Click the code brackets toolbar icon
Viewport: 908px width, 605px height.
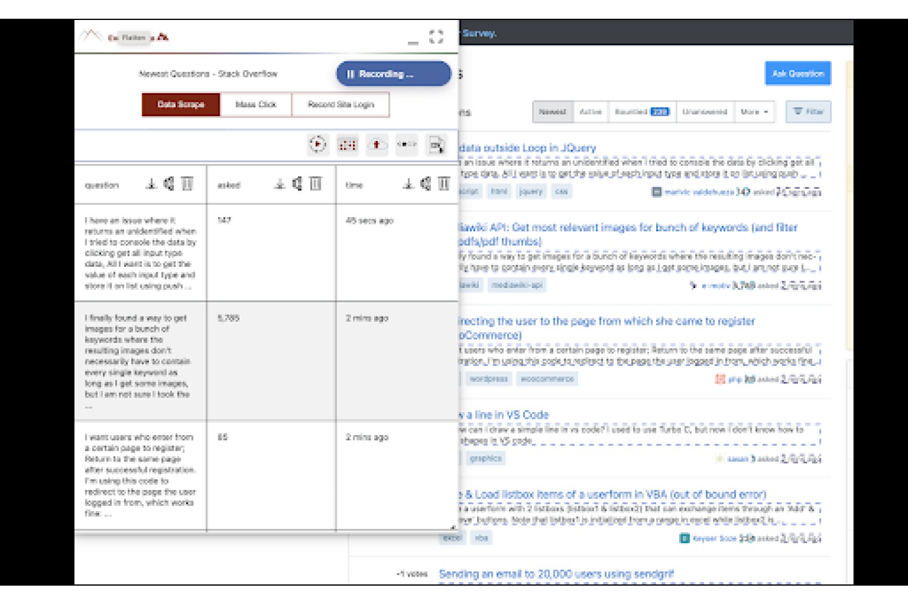[406, 145]
